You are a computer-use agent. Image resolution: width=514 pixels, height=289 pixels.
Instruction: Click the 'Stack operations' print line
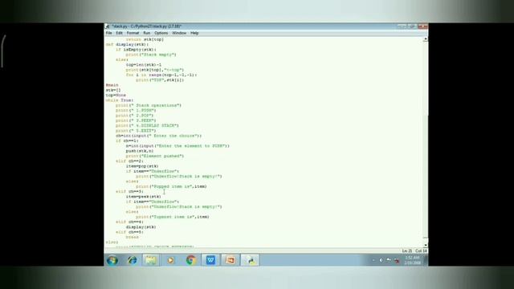click(x=149, y=105)
